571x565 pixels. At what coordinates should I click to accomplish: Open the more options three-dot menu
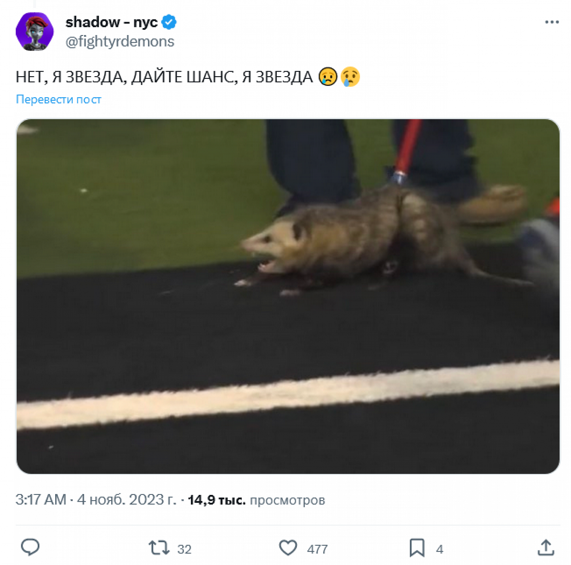pos(552,22)
